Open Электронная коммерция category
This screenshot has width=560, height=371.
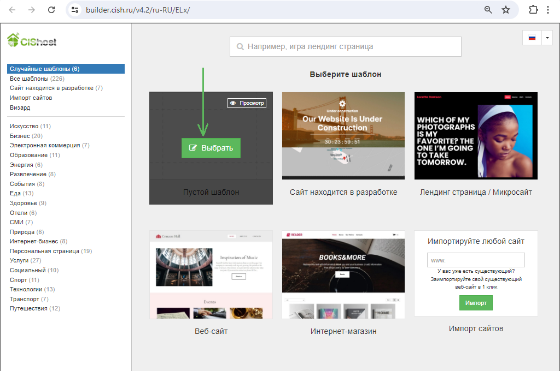(x=45, y=146)
